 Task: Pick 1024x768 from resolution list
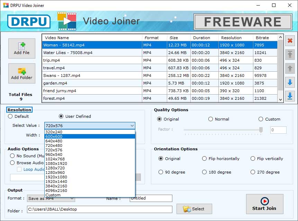click(90, 159)
